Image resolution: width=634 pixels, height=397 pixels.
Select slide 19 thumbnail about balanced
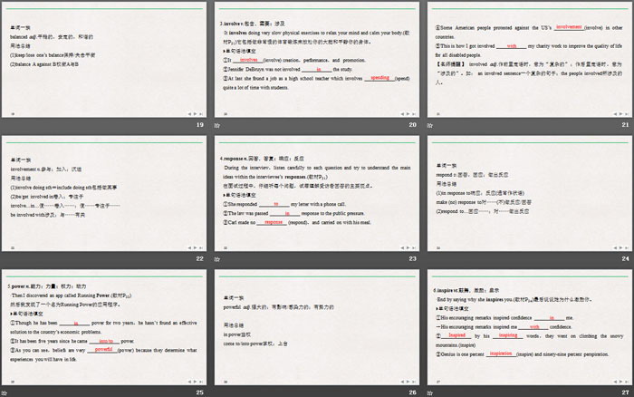click(104, 60)
